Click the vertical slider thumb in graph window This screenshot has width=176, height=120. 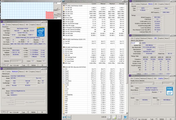[57, 8]
